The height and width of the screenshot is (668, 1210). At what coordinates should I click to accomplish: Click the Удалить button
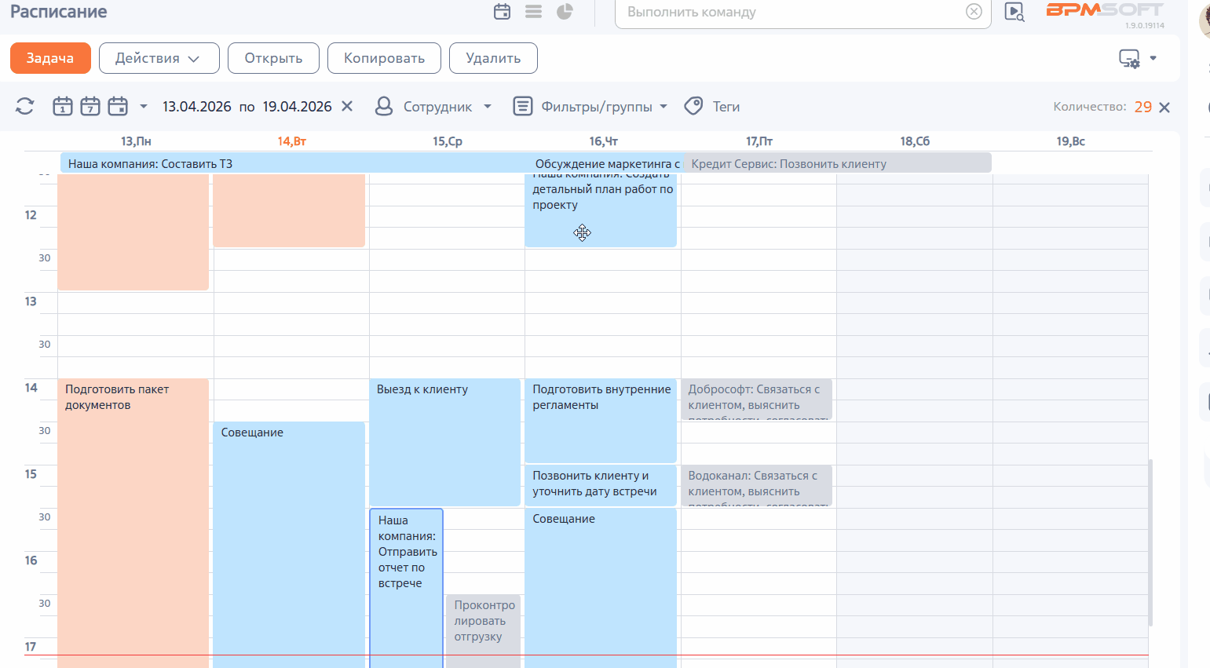[493, 58]
